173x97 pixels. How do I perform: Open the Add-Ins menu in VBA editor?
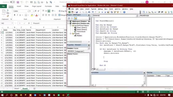pyautogui.click(x=118, y=9)
